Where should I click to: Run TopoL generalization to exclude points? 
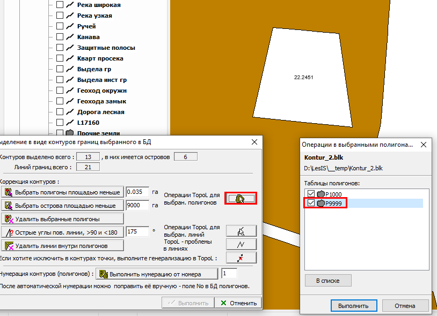point(241,258)
